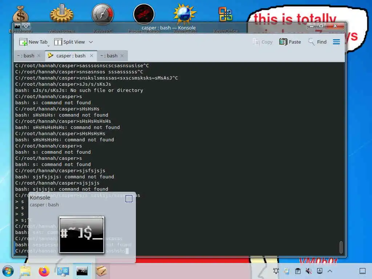The height and width of the screenshot is (279, 372).
Task: Open the Papers Please desktop icon
Action: point(144,14)
